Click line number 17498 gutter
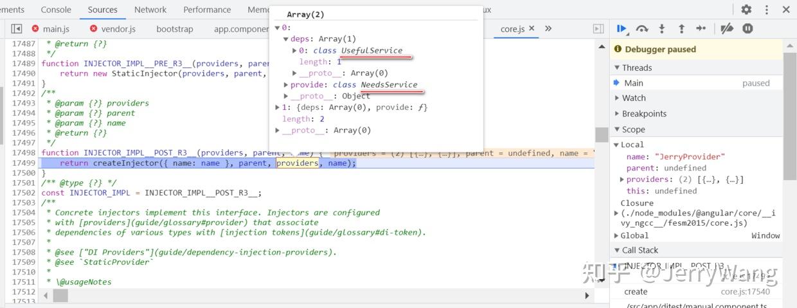Viewport: 797px width, 308px height. 23,153
